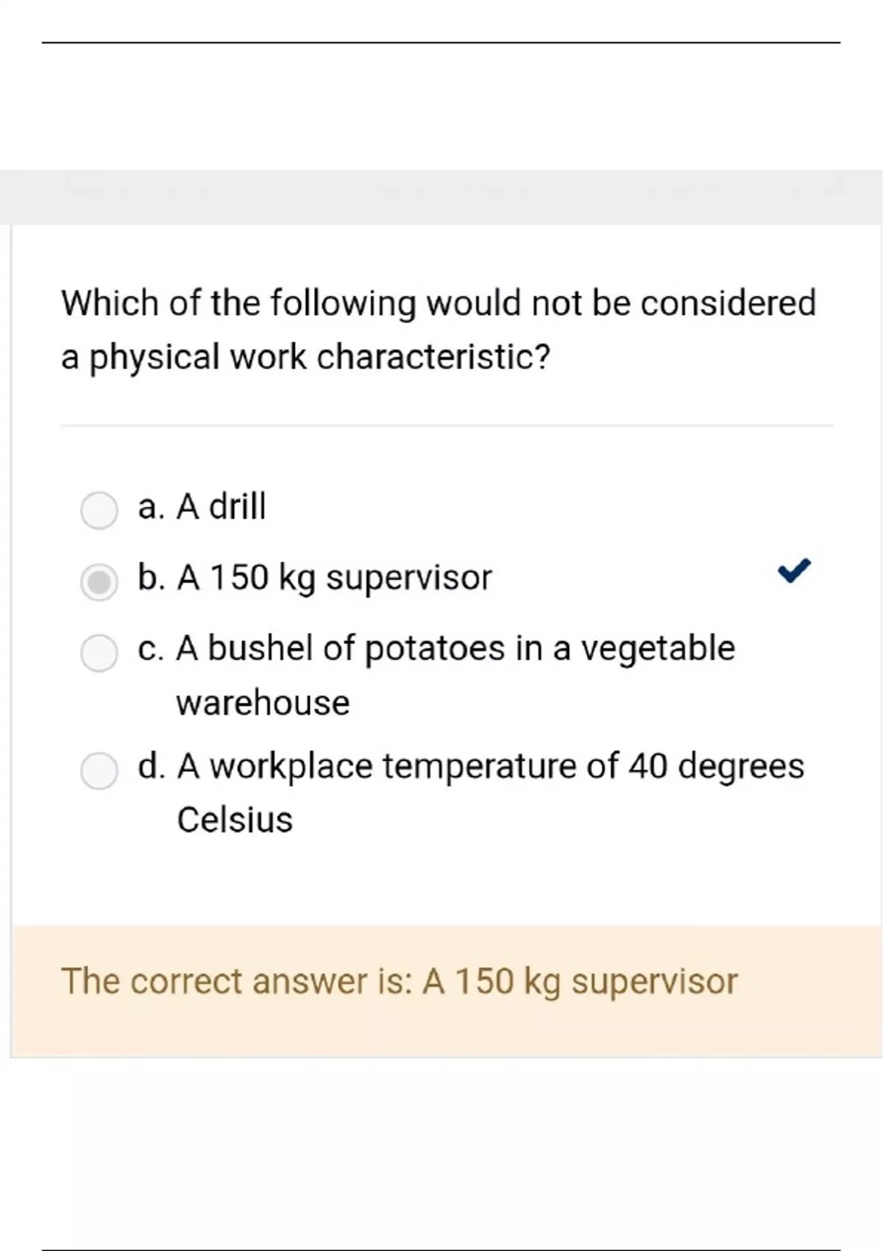Click the blue checkmark beside the supervisor answer
Image resolution: width=883 pixels, height=1251 pixels.
[794, 570]
